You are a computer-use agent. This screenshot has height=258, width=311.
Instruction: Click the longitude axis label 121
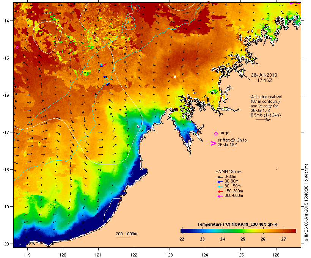pos(98,255)
